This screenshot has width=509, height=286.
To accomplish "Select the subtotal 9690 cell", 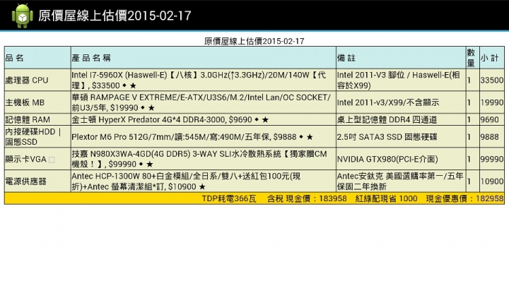I will point(492,119).
